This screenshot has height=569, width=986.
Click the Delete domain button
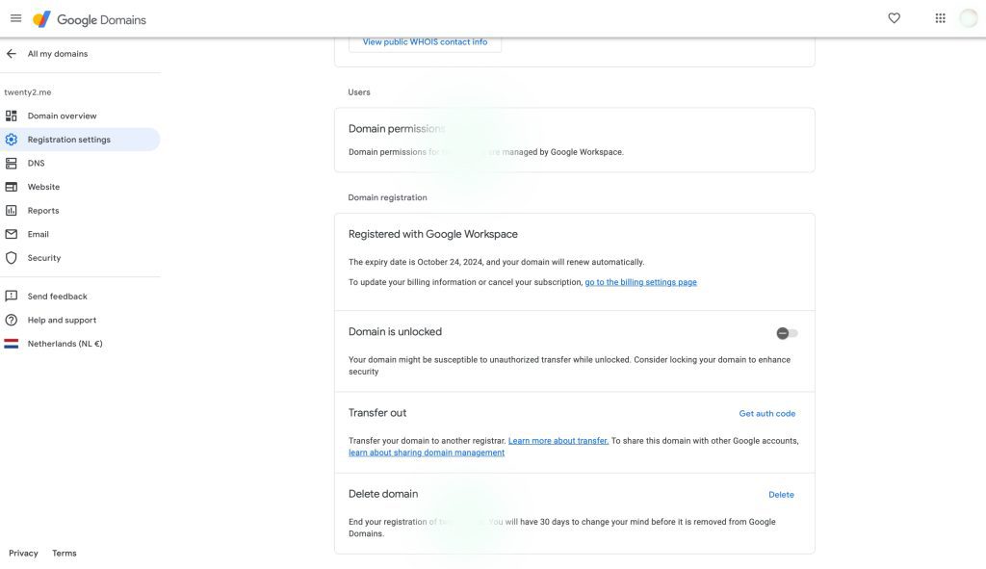(781, 495)
